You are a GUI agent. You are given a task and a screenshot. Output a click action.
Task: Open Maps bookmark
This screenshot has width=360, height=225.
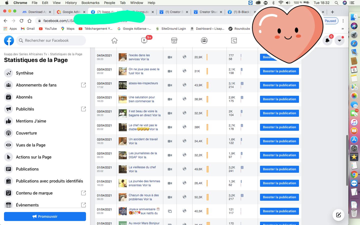[x=68, y=29]
